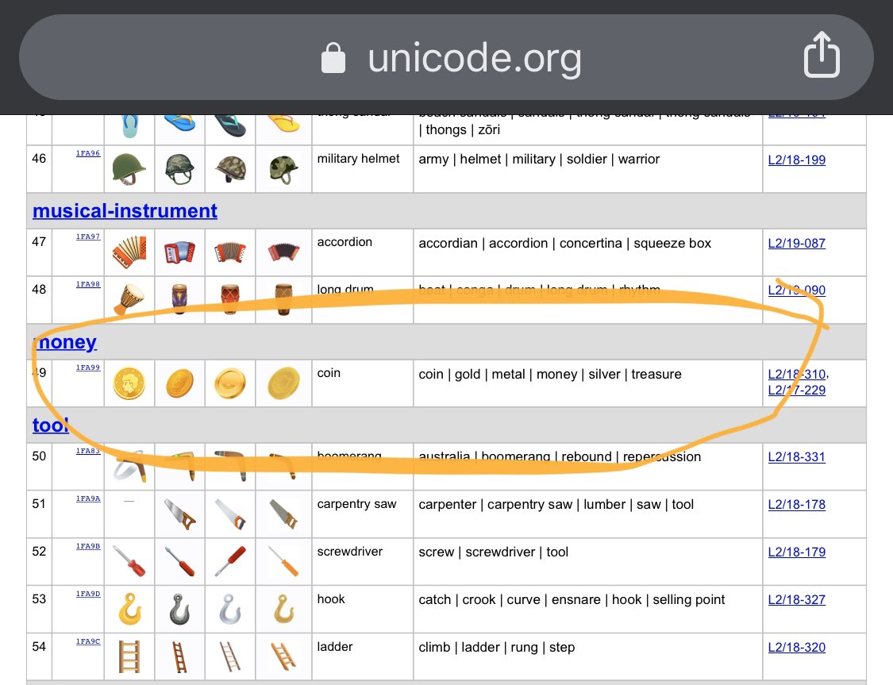Tap the second camouflage military helmet emoji
893x685 pixels.
point(179,168)
